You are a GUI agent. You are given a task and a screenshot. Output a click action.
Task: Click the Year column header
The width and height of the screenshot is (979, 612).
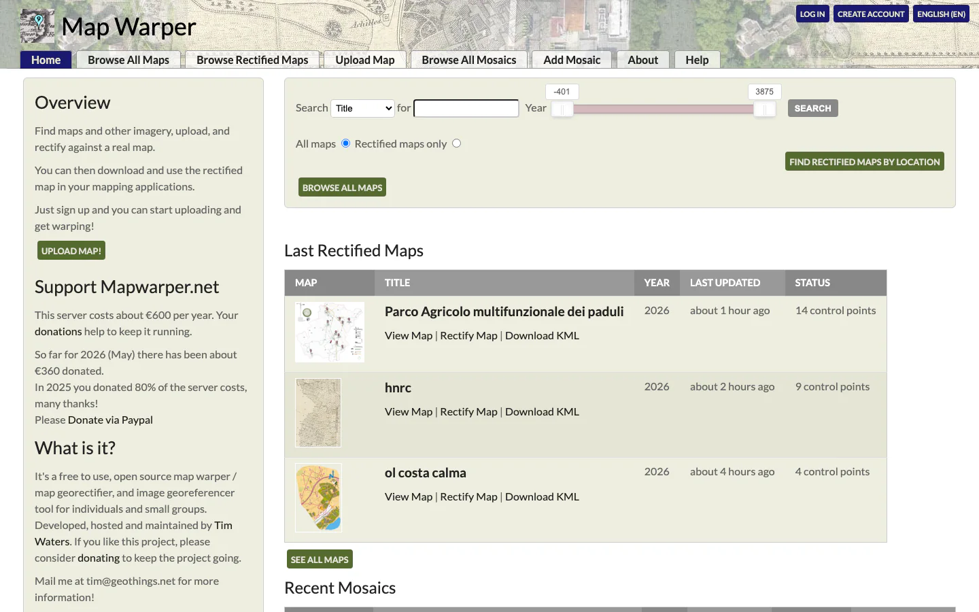[657, 282]
